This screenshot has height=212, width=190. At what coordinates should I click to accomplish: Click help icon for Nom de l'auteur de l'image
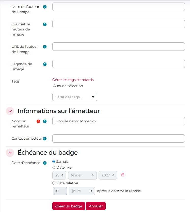[45, 7]
